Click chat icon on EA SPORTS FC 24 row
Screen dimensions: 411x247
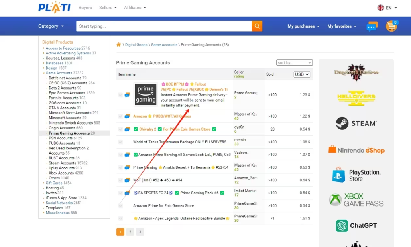pyautogui.click(x=127, y=193)
